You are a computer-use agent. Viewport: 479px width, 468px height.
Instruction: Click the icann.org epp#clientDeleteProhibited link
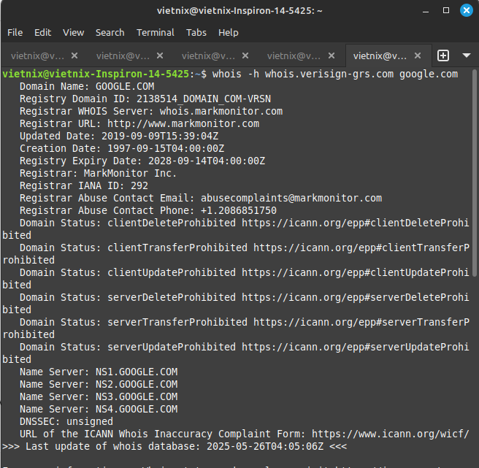(356, 223)
